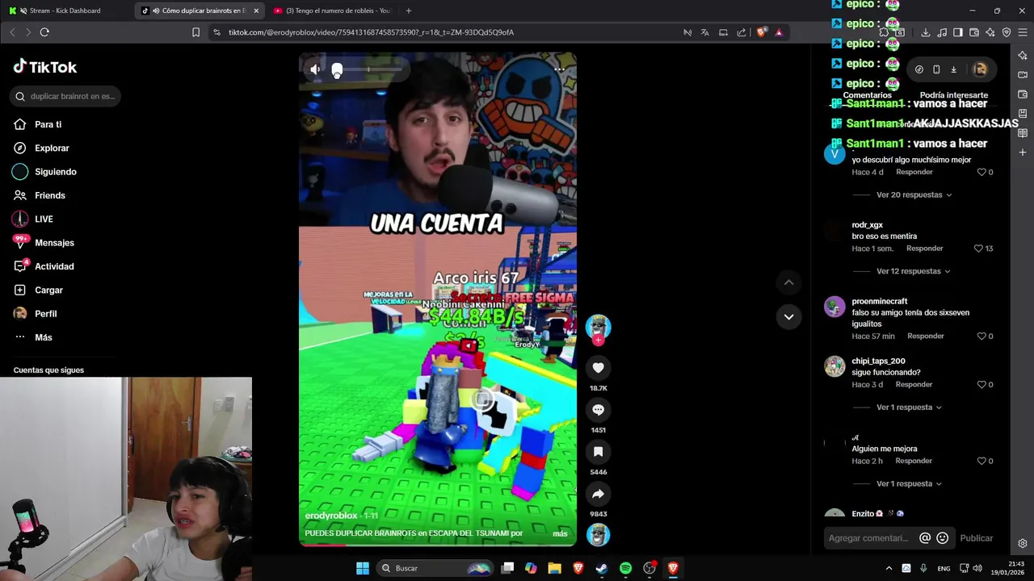Viewport: 1034px width, 581px height.
Task: Click the TikTok address bar URL
Action: click(371, 32)
